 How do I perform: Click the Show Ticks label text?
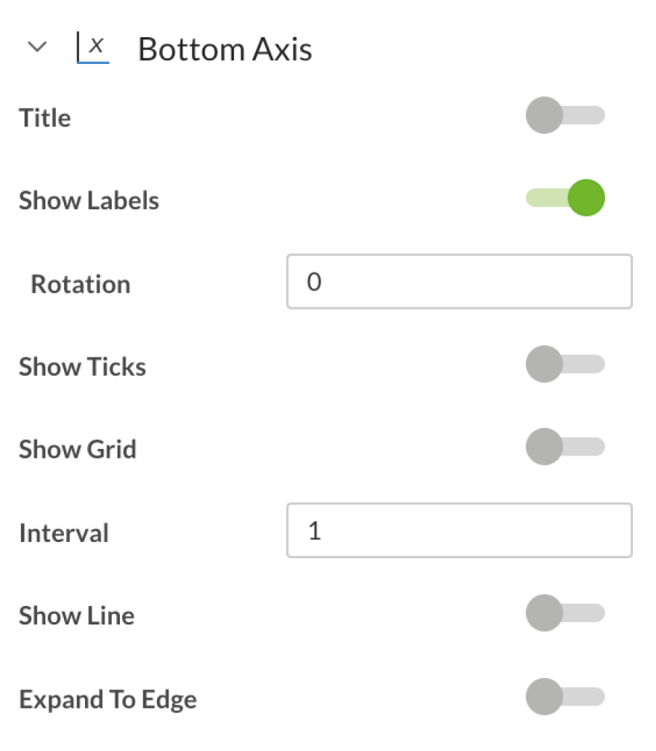[83, 367]
